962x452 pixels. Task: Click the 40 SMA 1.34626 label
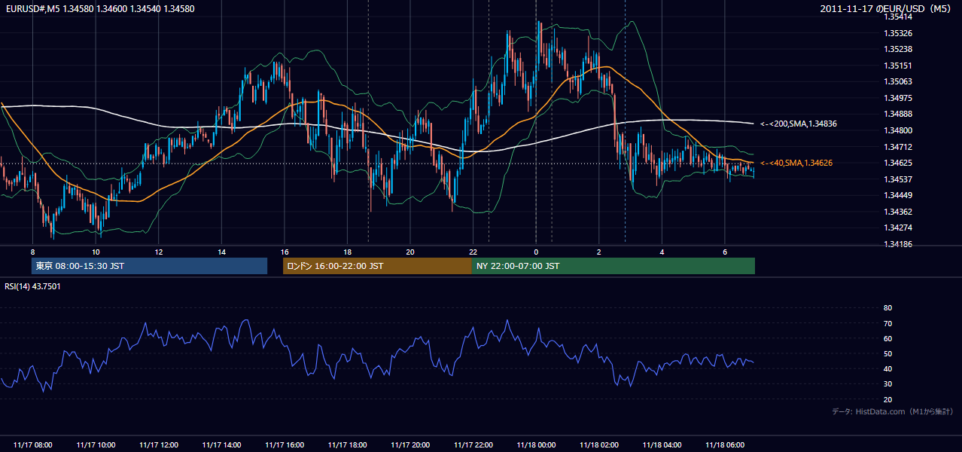(x=796, y=163)
